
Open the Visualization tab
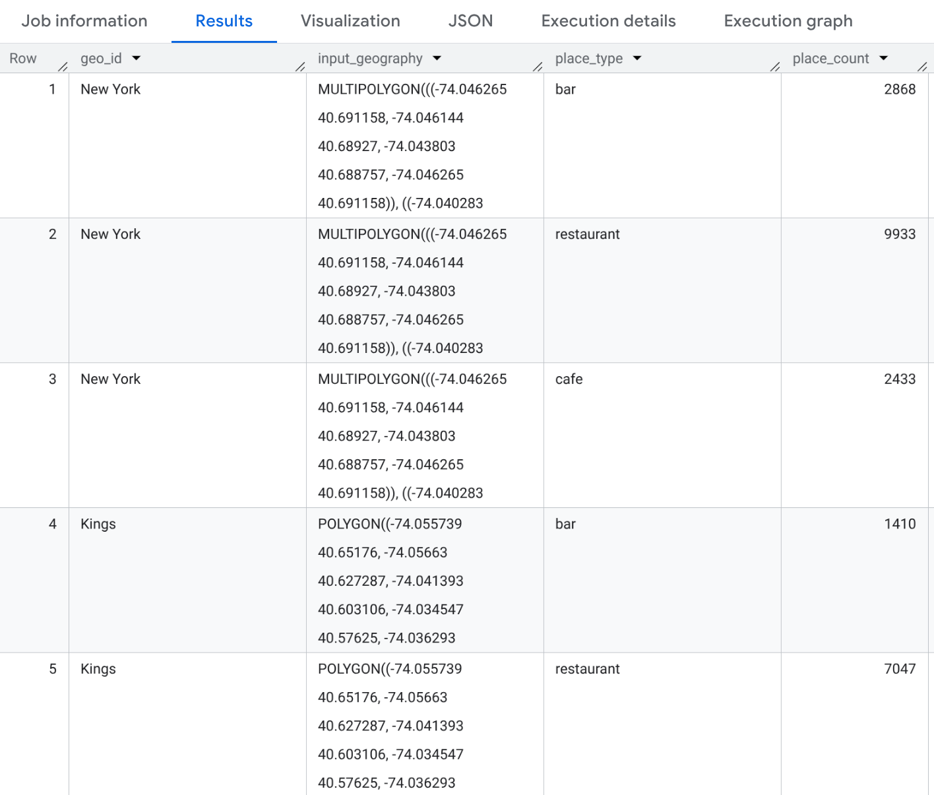click(x=350, y=20)
